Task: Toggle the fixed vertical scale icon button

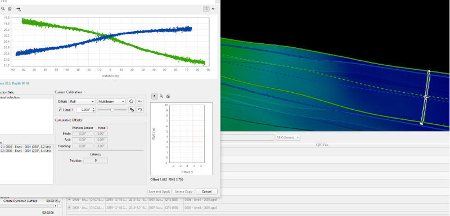Action: tap(206, 8)
